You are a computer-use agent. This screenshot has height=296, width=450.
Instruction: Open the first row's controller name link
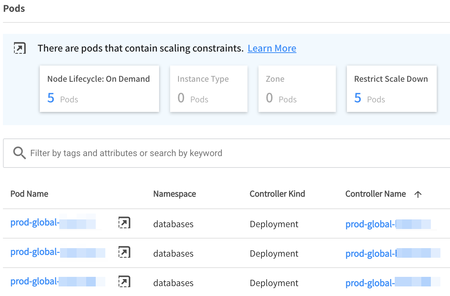point(388,224)
